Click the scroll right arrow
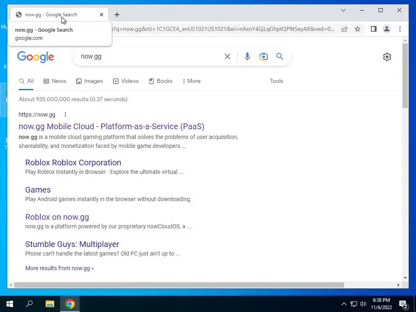The height and width of the screenshot is (312, 416). (398, 285)
